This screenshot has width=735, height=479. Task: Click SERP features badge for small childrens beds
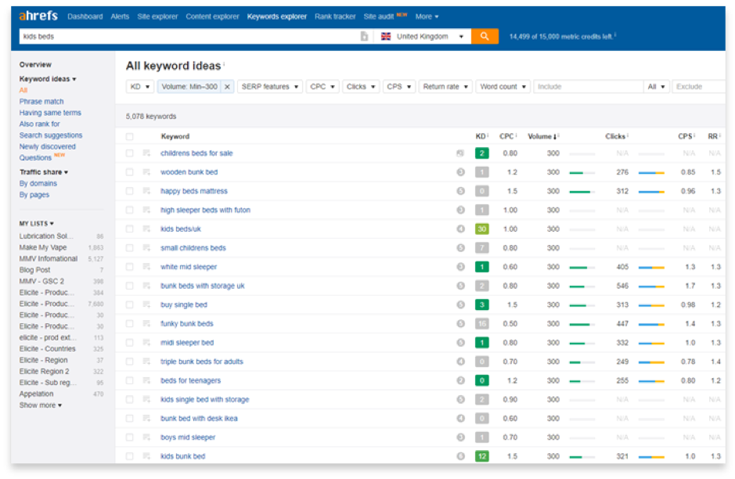(x=461, y=248)
